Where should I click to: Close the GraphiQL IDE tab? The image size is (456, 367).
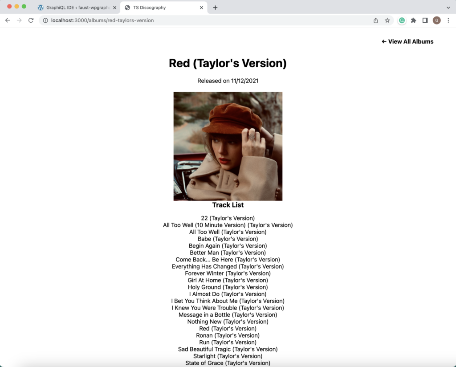114,8
